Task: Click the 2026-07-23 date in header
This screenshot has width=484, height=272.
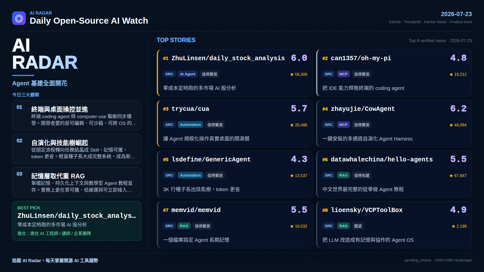Action: [x=456, y=14]
